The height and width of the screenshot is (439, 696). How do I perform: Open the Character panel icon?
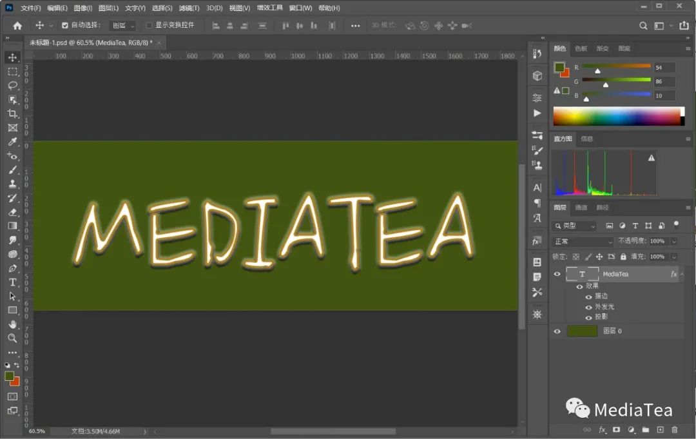tap(537, 188)
